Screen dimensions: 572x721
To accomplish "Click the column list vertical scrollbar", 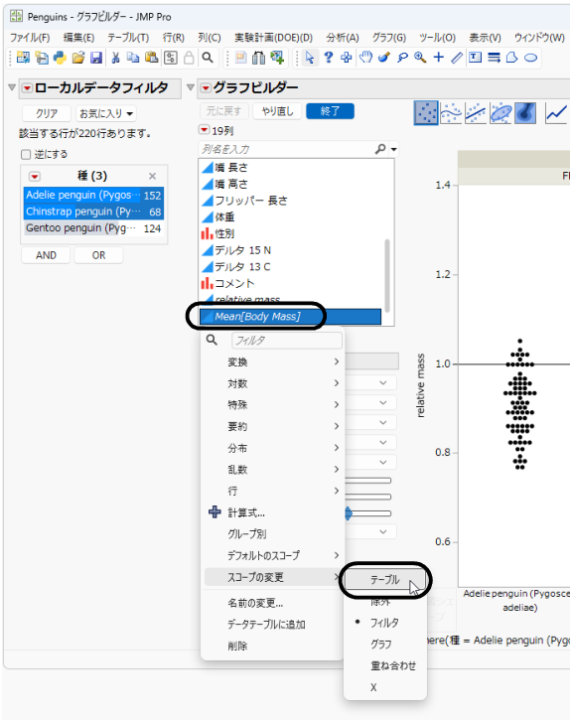I will (x=387, y=275).
